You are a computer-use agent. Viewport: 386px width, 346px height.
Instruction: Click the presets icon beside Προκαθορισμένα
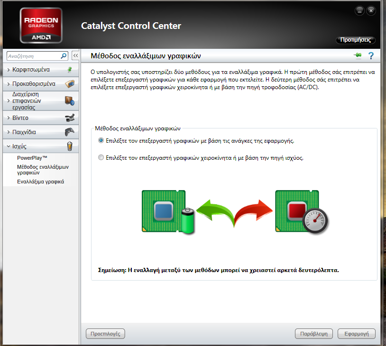(x=70, y=84)
